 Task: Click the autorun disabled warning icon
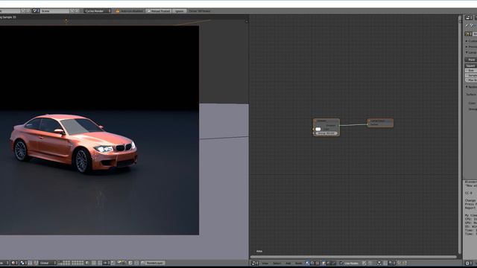118,11
